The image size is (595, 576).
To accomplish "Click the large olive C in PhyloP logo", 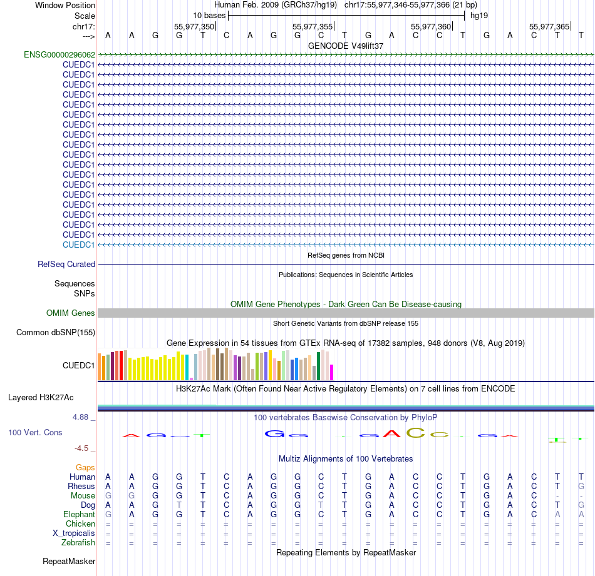I will [x=415, y=432].
